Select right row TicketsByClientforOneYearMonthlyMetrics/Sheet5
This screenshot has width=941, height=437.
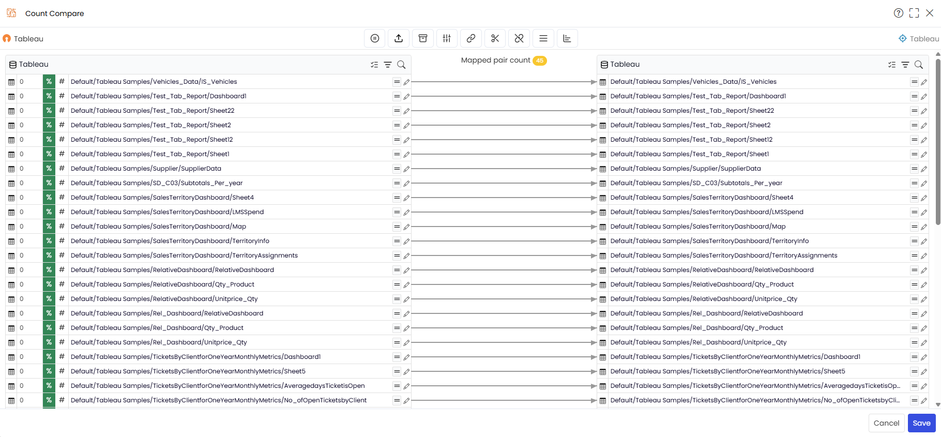coord(763,371)
